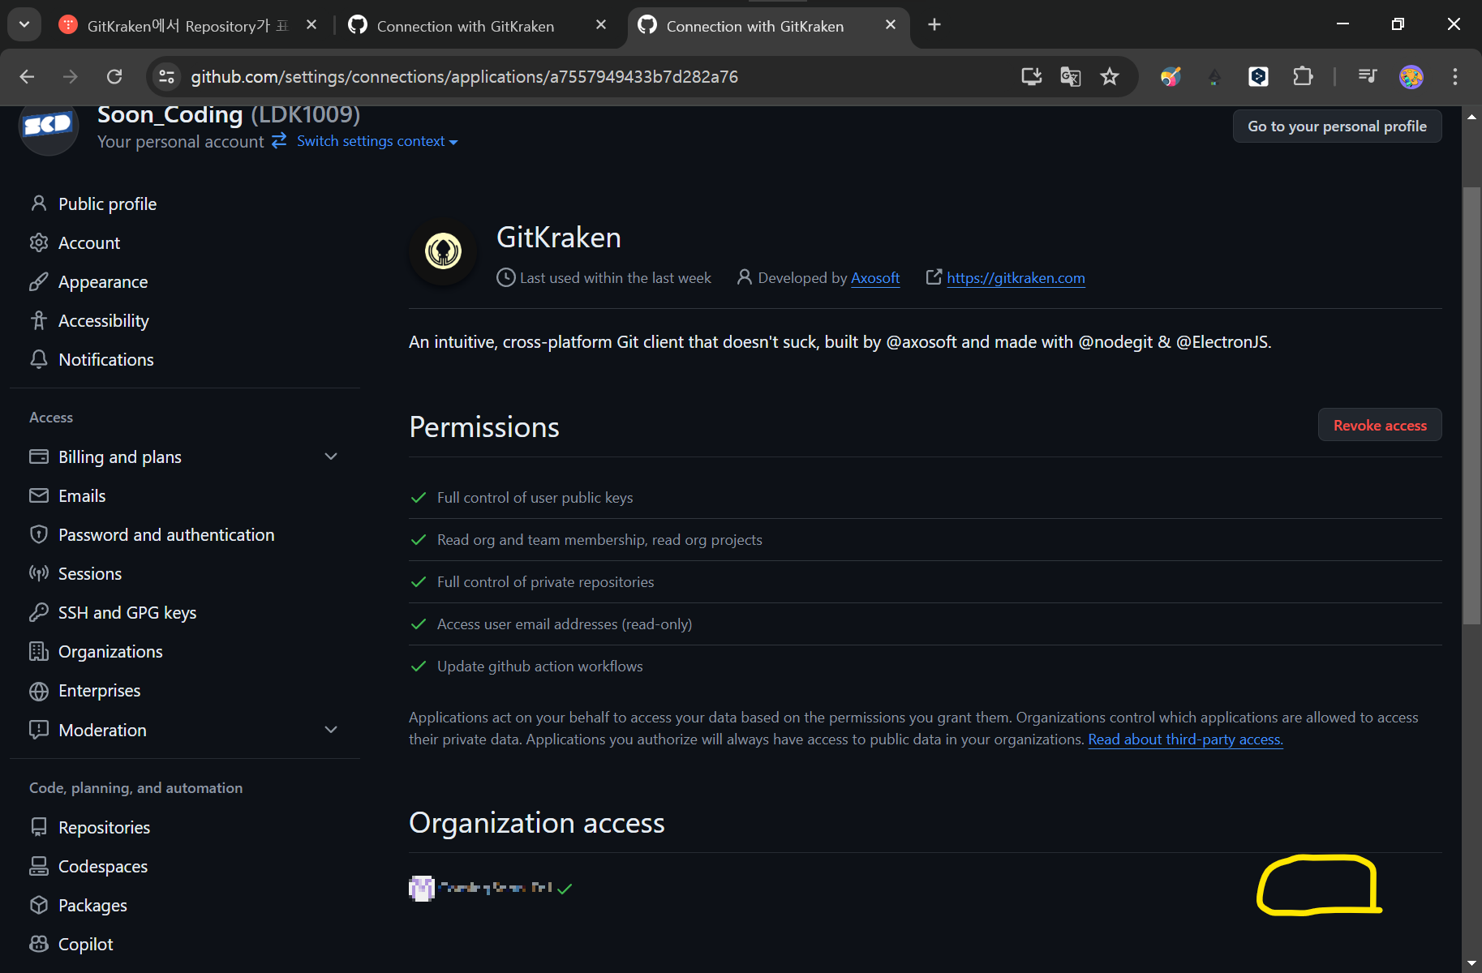Click the Notifications bell icon
Screen dimensions: 1482x973
click(x=38, y=359)
